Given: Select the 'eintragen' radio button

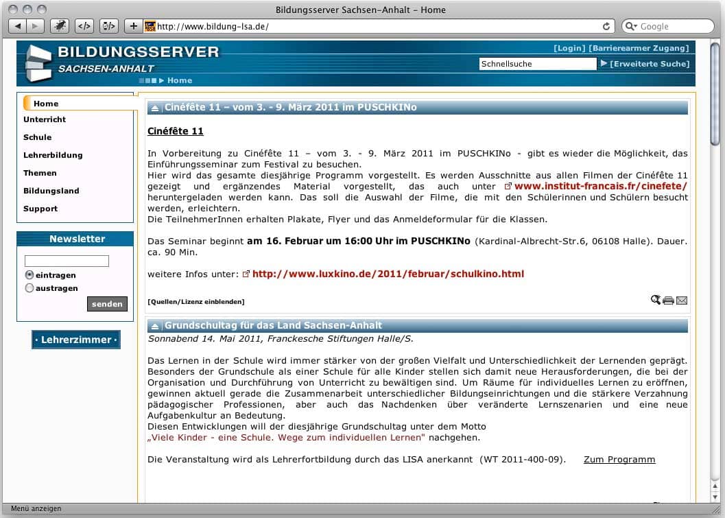Looking at the screenshot, I should coord(29,274).
